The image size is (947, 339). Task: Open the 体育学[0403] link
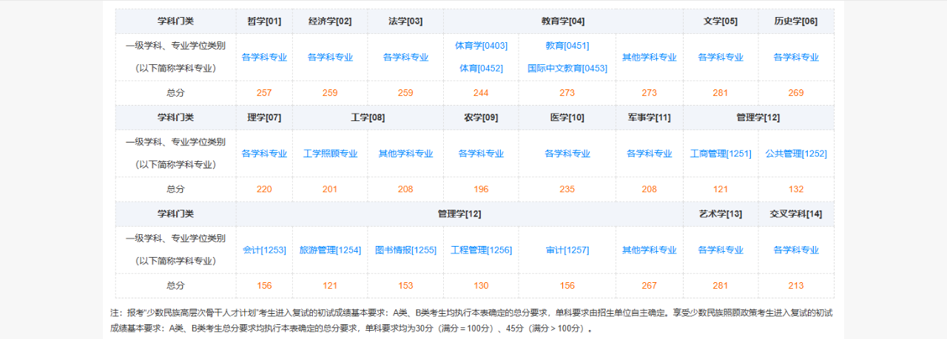click(x=481, y=46)
